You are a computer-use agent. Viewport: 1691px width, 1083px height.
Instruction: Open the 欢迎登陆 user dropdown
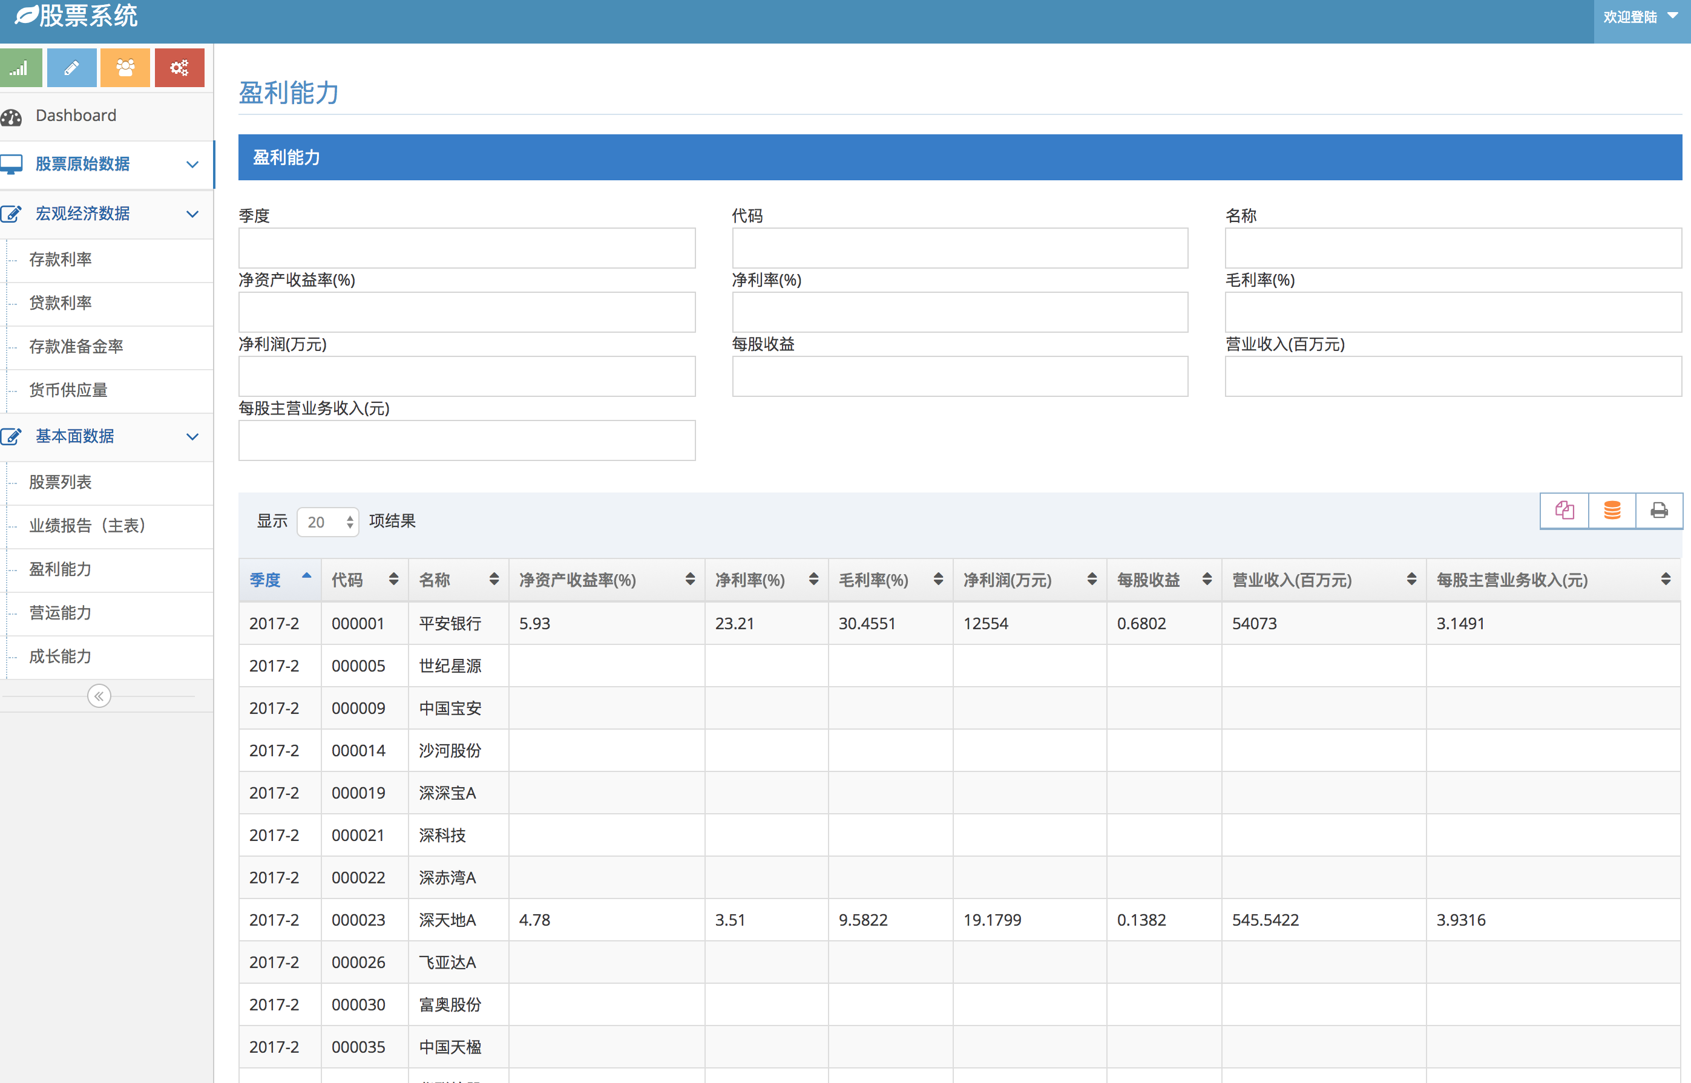1640,17
